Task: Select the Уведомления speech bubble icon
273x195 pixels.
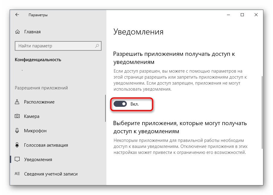Action: pos(17,159)
